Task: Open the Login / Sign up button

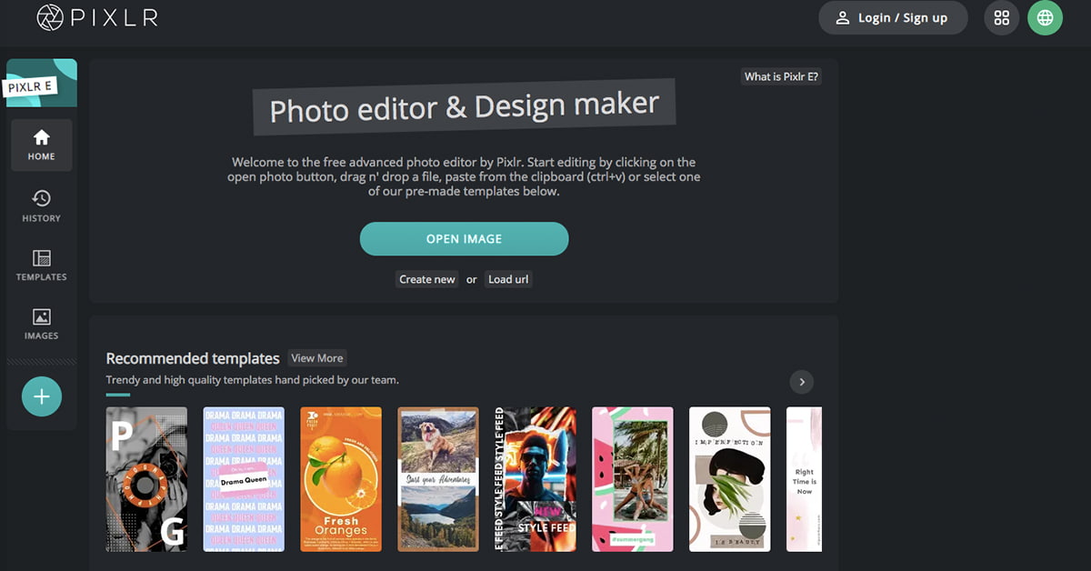Action: tap(893, 18)
